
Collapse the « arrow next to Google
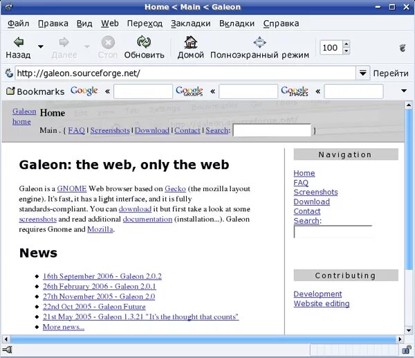tap(107, 91)
